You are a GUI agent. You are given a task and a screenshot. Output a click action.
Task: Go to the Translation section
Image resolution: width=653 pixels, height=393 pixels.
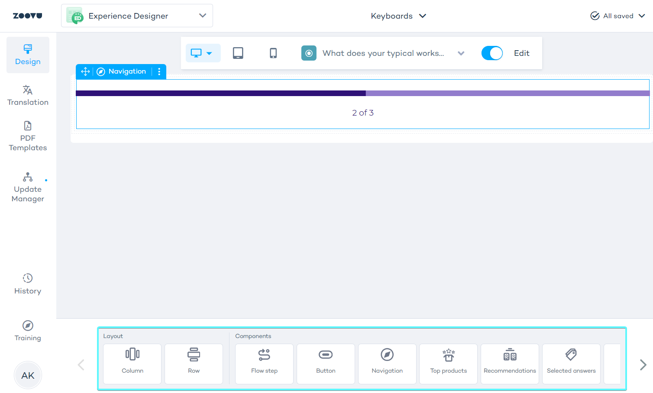28,95
